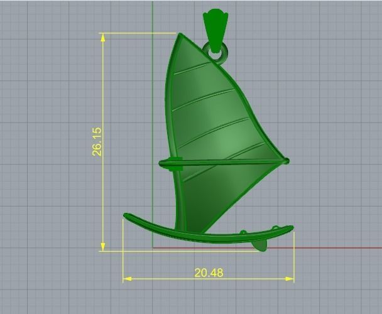Select the pendant bail at top
Viewport: 382px width, 314px height.
pos(216,30)
